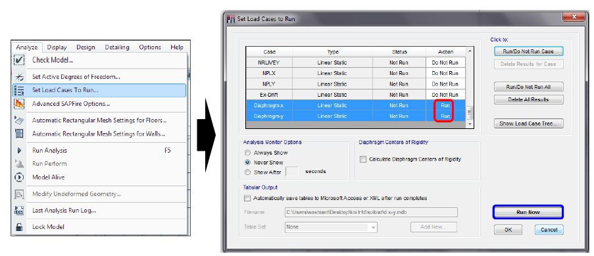
Task: Choose Automatic Rectangular Mesh Settings for Walls...
Action: (99, 134)
